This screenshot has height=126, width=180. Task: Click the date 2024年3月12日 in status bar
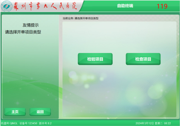pos(145,123)
